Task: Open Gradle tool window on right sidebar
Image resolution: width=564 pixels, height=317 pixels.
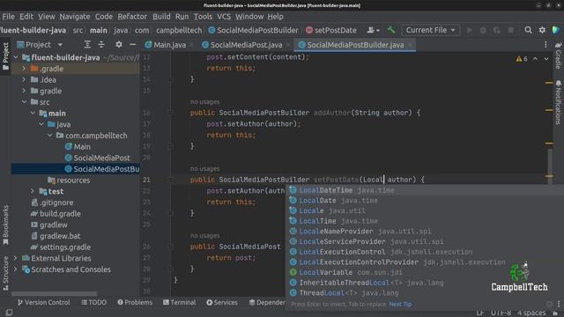Action: (x=558, y=55)
